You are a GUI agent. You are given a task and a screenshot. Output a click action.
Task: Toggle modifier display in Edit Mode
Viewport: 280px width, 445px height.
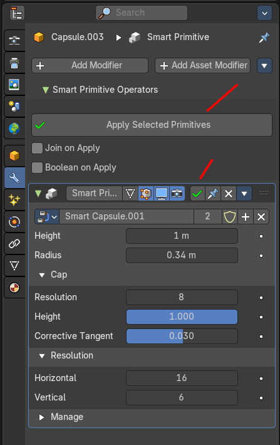[x=146, y=194]
